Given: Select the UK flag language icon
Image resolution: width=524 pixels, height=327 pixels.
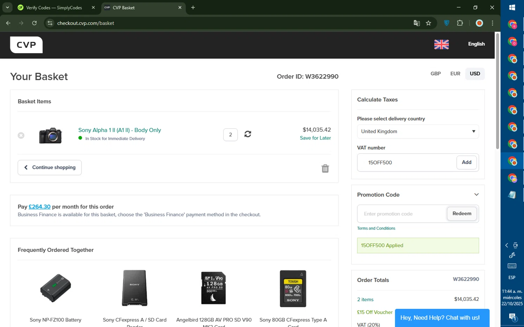Looking at the screenshot, I should click(442, 44).
